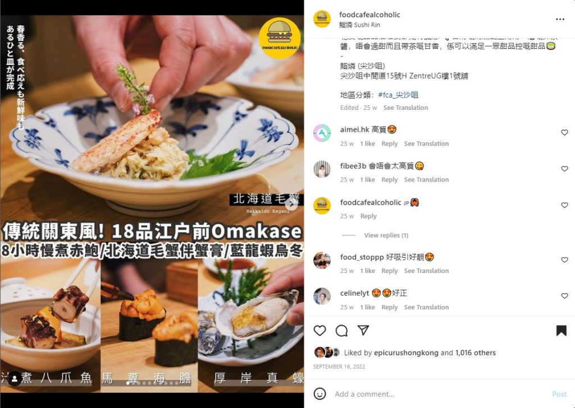
Task: Expand View replies (1)
Action: point(386,235)
